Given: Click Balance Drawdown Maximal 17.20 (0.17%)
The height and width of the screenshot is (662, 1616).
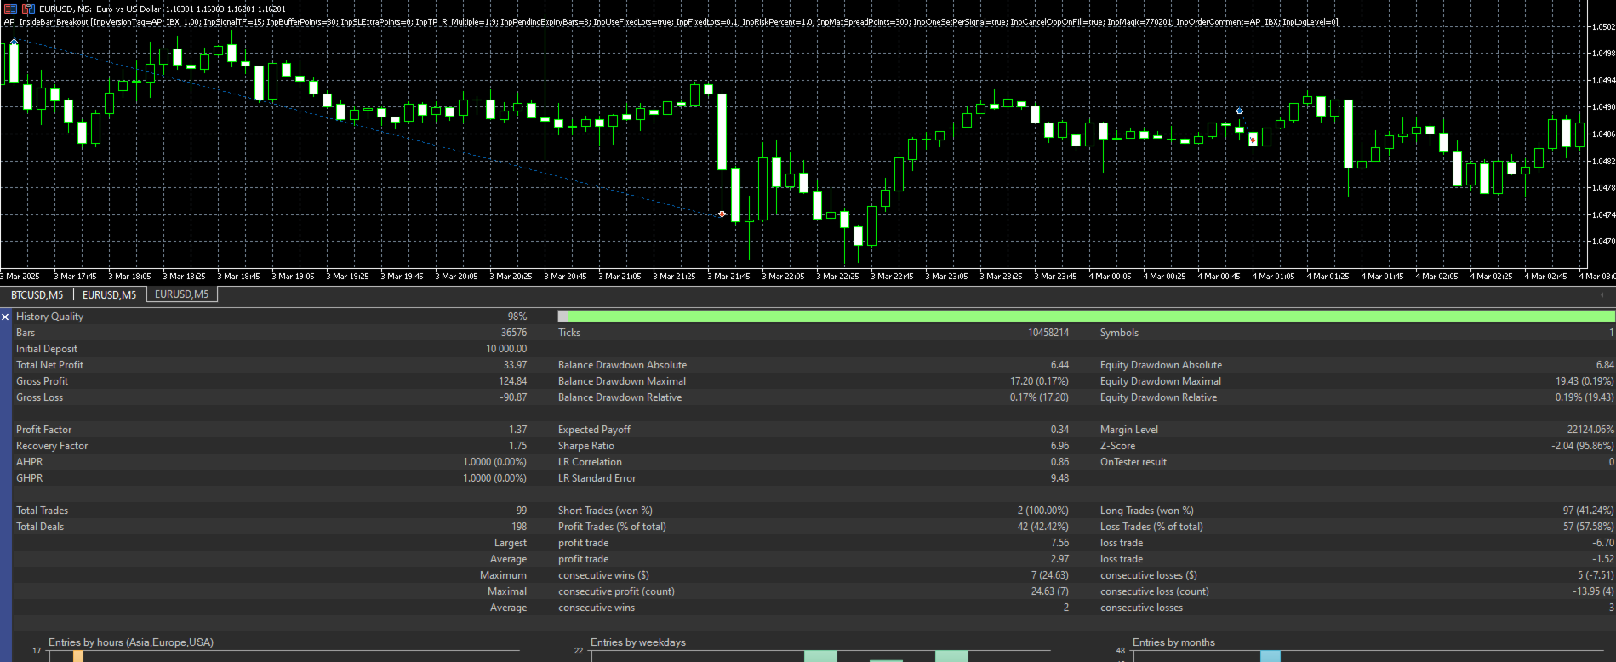Looking at the screenshot, I should tap(1040, 381).
